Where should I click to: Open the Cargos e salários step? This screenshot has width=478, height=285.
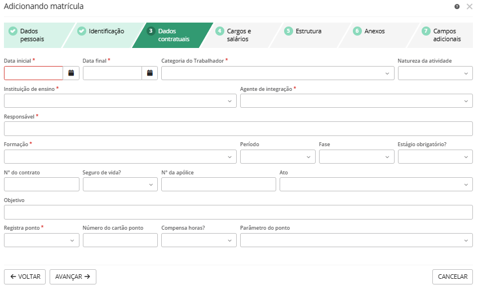[x=241, y=35]
